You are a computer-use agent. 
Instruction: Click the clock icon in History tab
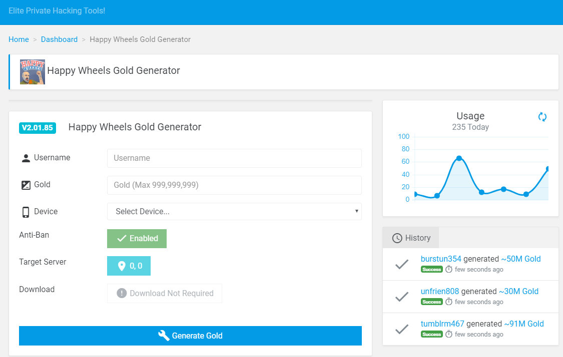pyautogui.click(x=397, y=238)
